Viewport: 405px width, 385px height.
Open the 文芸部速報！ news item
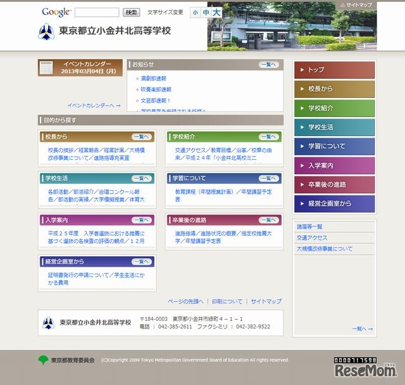156,100
